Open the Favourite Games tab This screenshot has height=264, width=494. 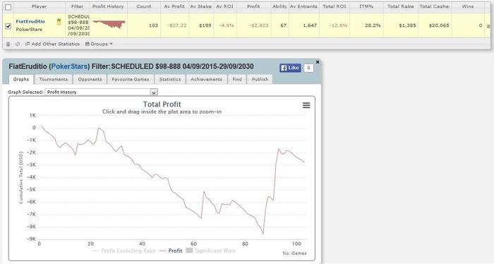[x=131, y=79]
